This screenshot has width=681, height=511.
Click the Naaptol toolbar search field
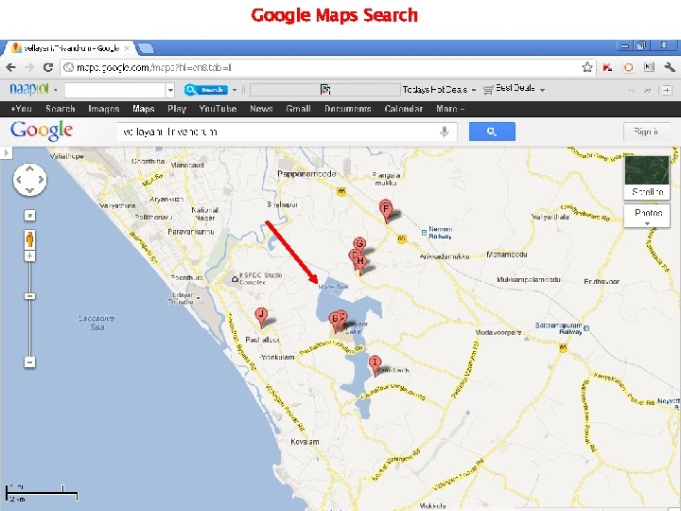[x=115, y=91]
